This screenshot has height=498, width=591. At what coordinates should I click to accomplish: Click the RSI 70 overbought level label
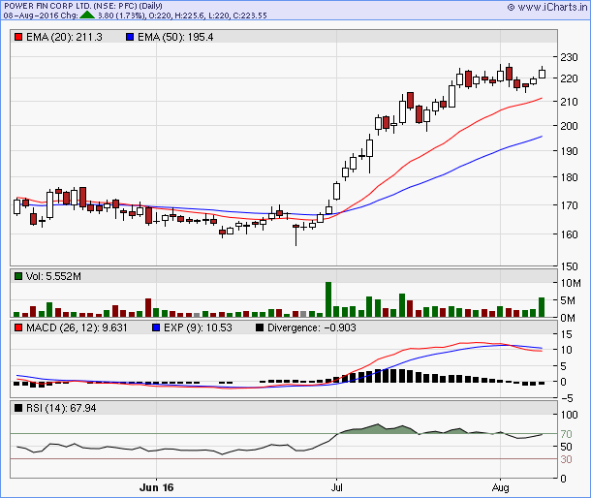(566, 434)
